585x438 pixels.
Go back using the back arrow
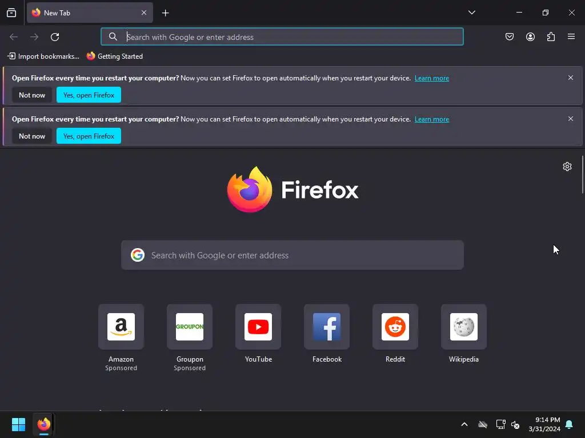pyautogui.click(x=14, y=37)
